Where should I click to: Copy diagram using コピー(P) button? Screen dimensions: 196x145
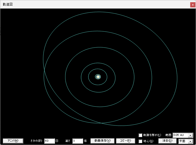click(x=126, y=141)
